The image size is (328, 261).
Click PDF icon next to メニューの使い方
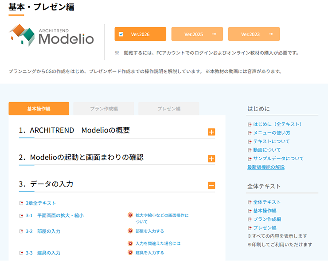pos(250,133)
